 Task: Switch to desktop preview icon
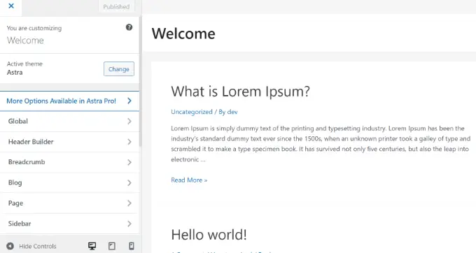(x=92, y=246)
